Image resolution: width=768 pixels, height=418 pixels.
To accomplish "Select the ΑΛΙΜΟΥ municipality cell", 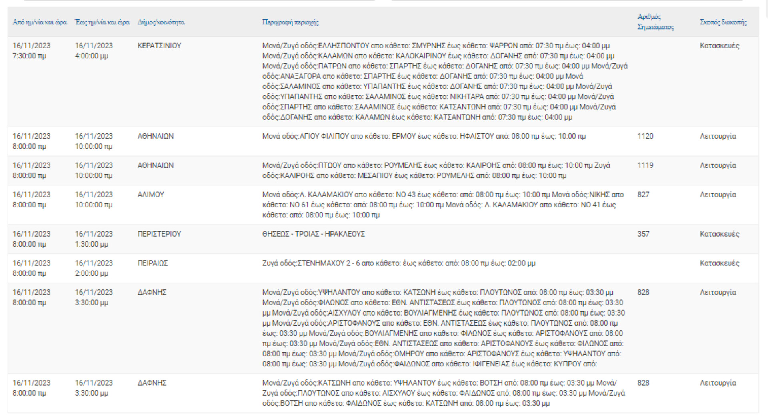I will coord(151,195).
